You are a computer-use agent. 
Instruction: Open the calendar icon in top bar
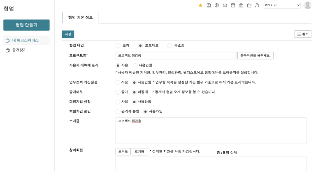tap(249, 5)
